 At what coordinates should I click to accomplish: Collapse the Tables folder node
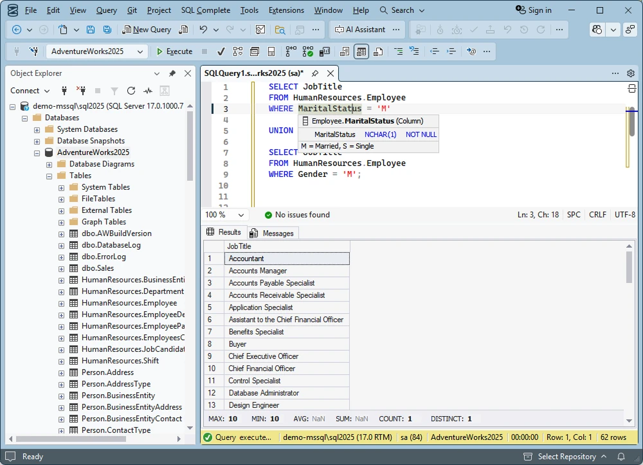pos(50,176)
